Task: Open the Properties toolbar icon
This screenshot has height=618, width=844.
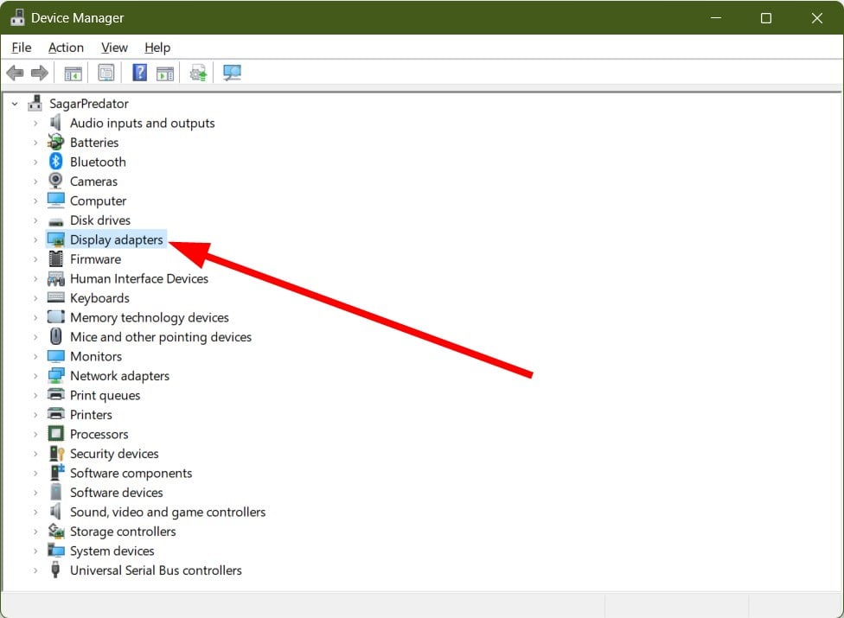Action: 106,73
